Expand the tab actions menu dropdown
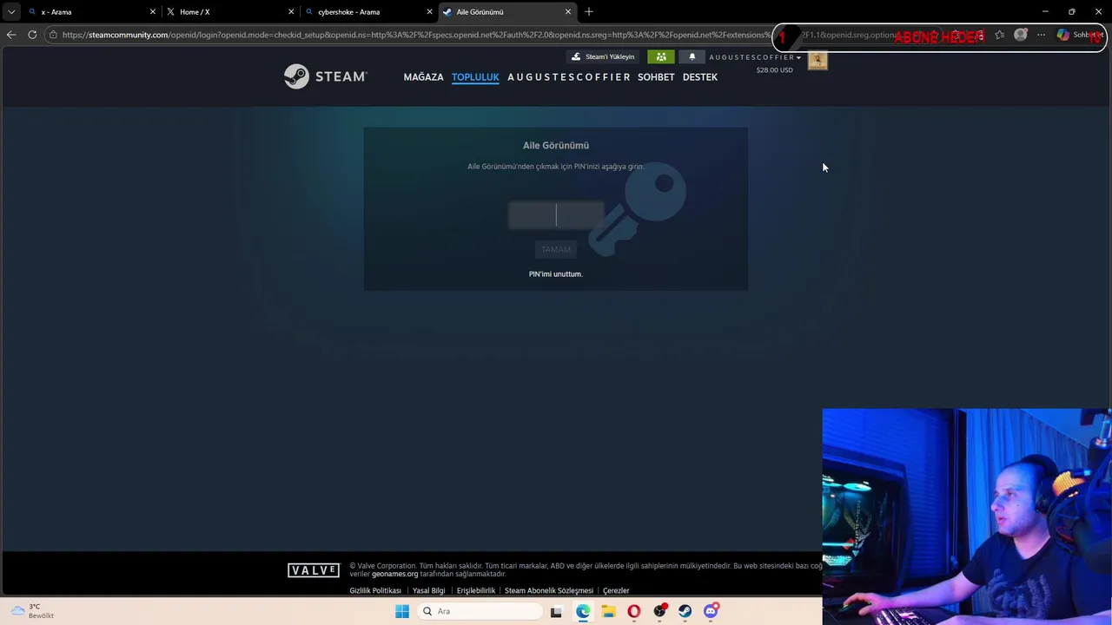 (11, 12)
